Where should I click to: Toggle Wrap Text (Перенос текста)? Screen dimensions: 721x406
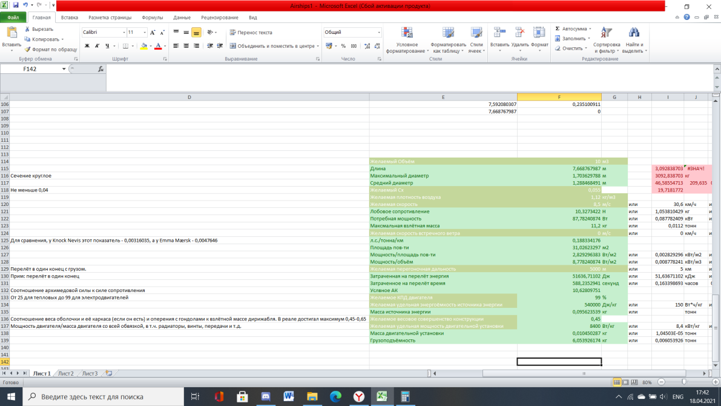(x=251, y=33)
